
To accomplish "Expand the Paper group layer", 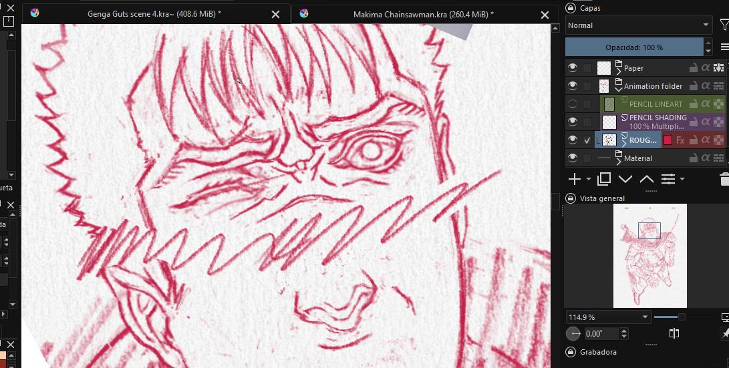I will point(619,72).
